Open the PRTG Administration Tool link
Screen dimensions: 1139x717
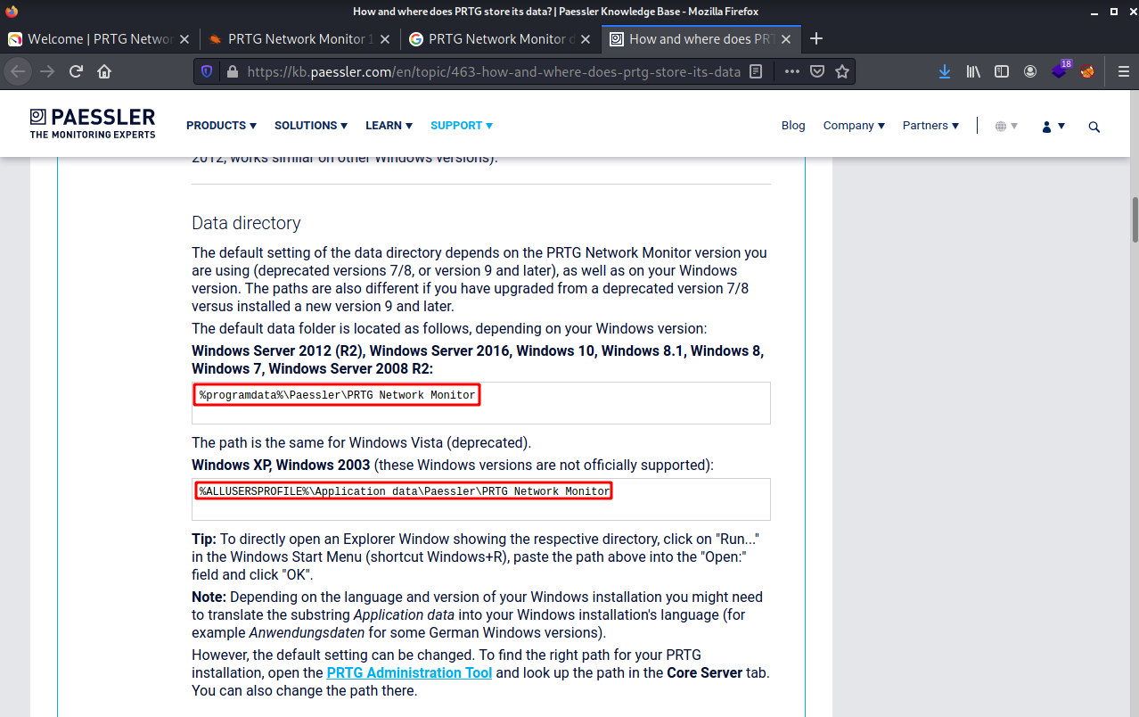click(x=409, y=672)
